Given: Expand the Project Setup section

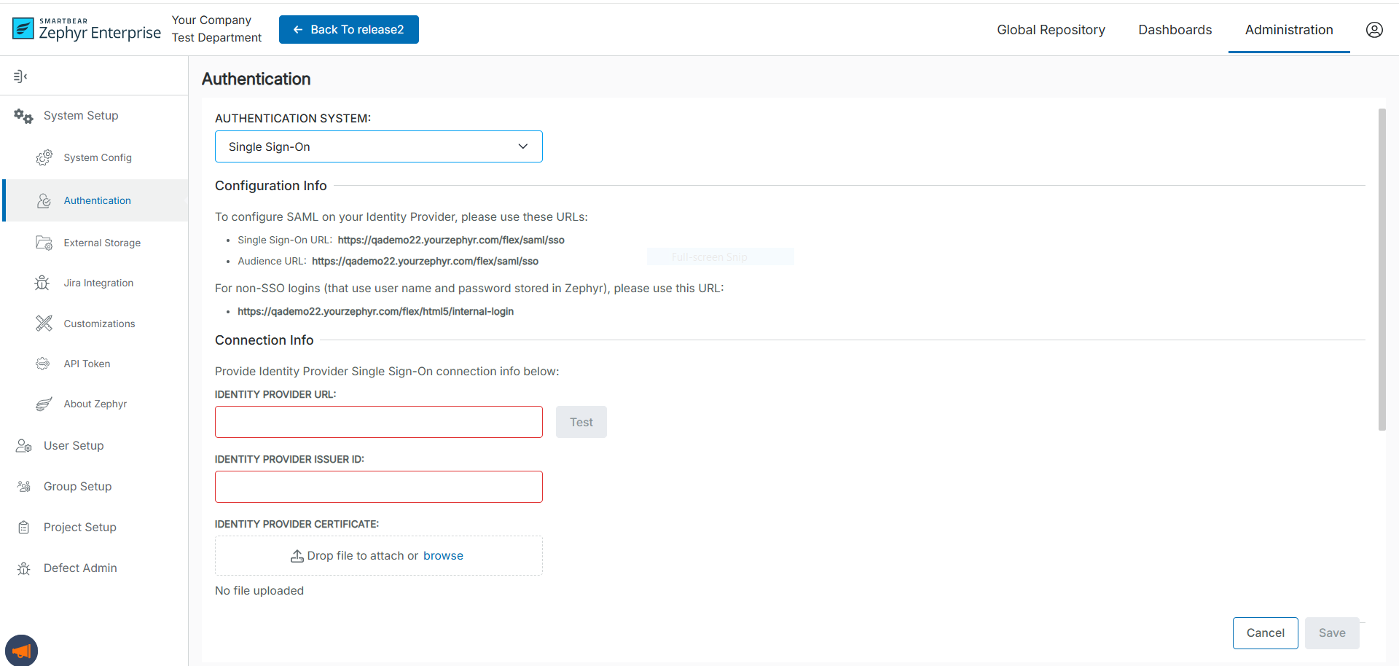Looking at the screenshot, I should click(x=79, y=527).
